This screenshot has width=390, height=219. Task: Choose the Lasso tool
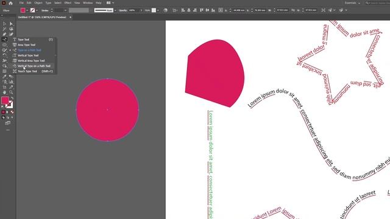click(x=11, y=29)
